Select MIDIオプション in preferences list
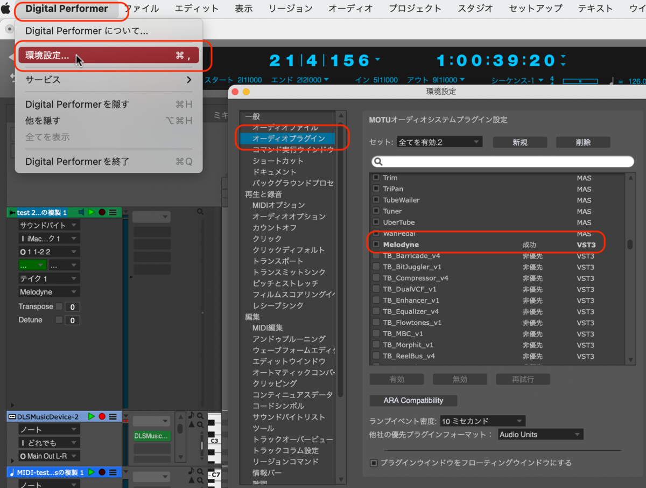This screenshot has height=488, width=646. pyautogui.click(x=278, y=205)
